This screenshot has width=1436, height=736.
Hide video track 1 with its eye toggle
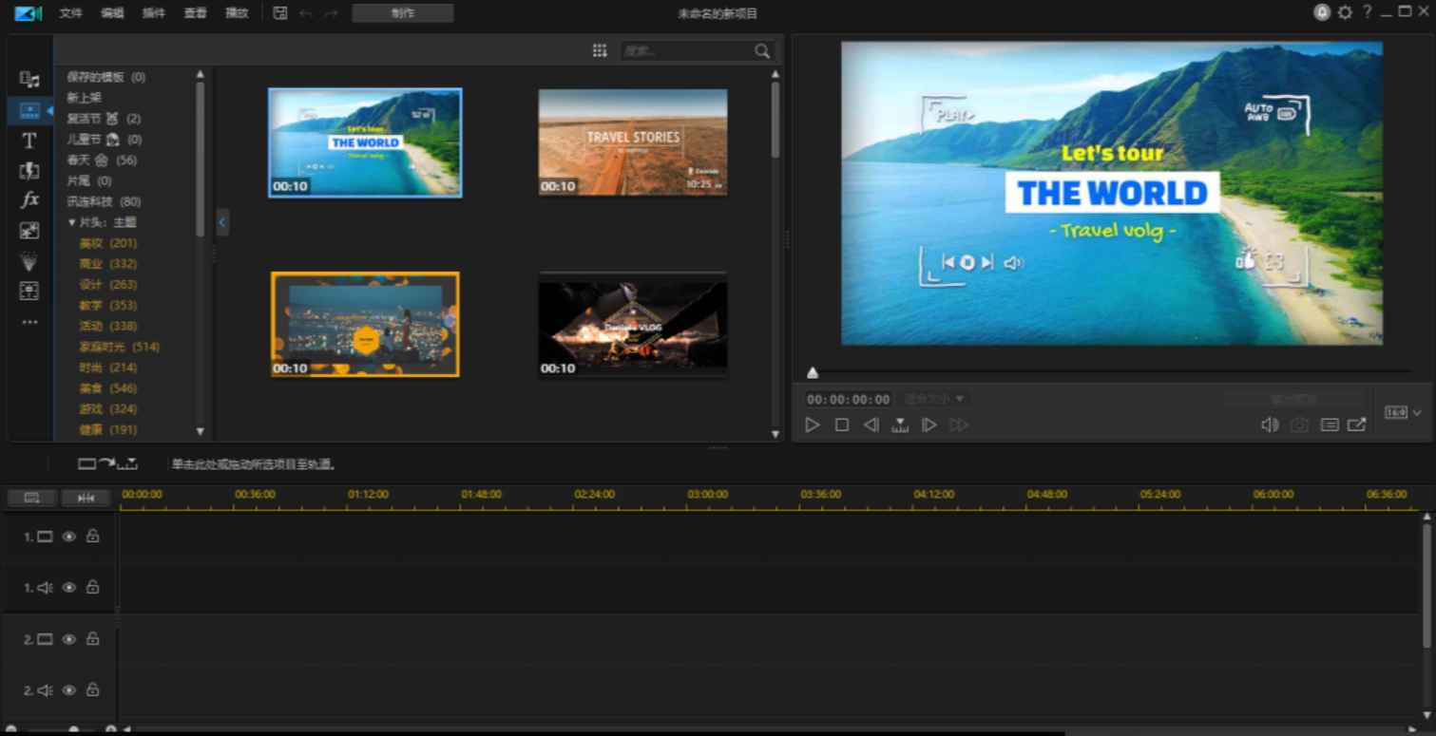(x=67, y=536)
